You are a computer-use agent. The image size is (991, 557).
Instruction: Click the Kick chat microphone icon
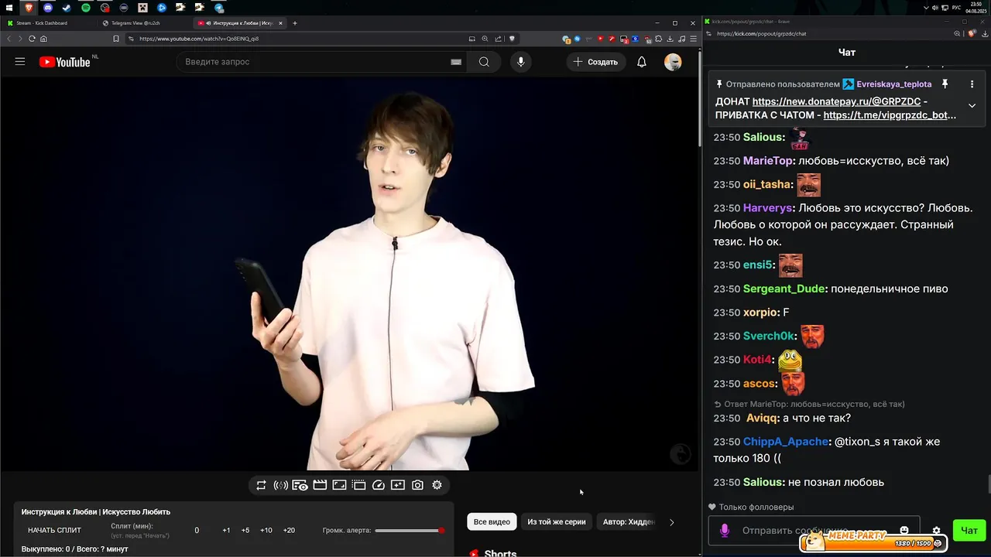pos(725,531)
